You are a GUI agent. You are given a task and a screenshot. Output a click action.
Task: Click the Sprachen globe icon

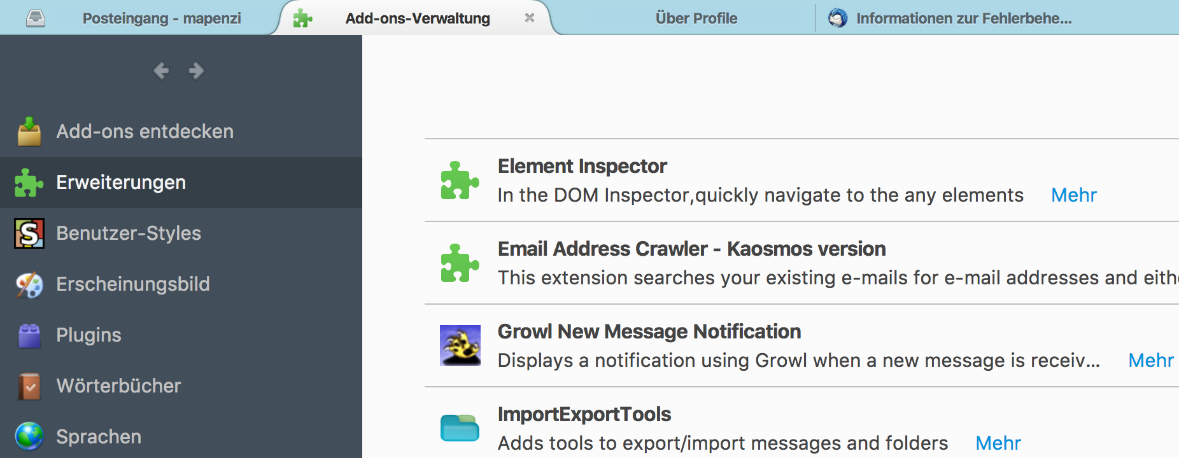click(29, 436)
